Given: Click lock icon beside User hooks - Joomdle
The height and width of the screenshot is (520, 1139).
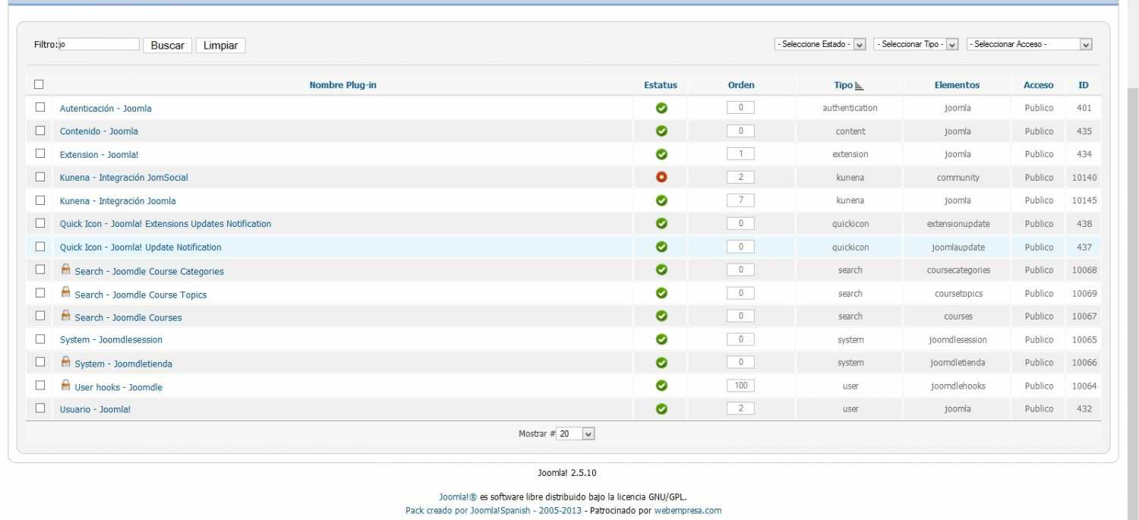Looking at the screenshot, I should click(x=65, y=385).
